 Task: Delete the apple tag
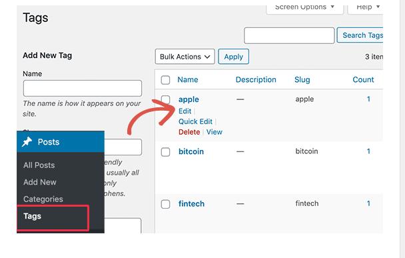[x=189, y=132]
